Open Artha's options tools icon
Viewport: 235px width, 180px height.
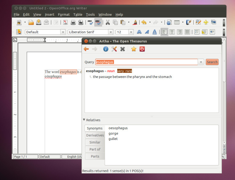(114, 49)
